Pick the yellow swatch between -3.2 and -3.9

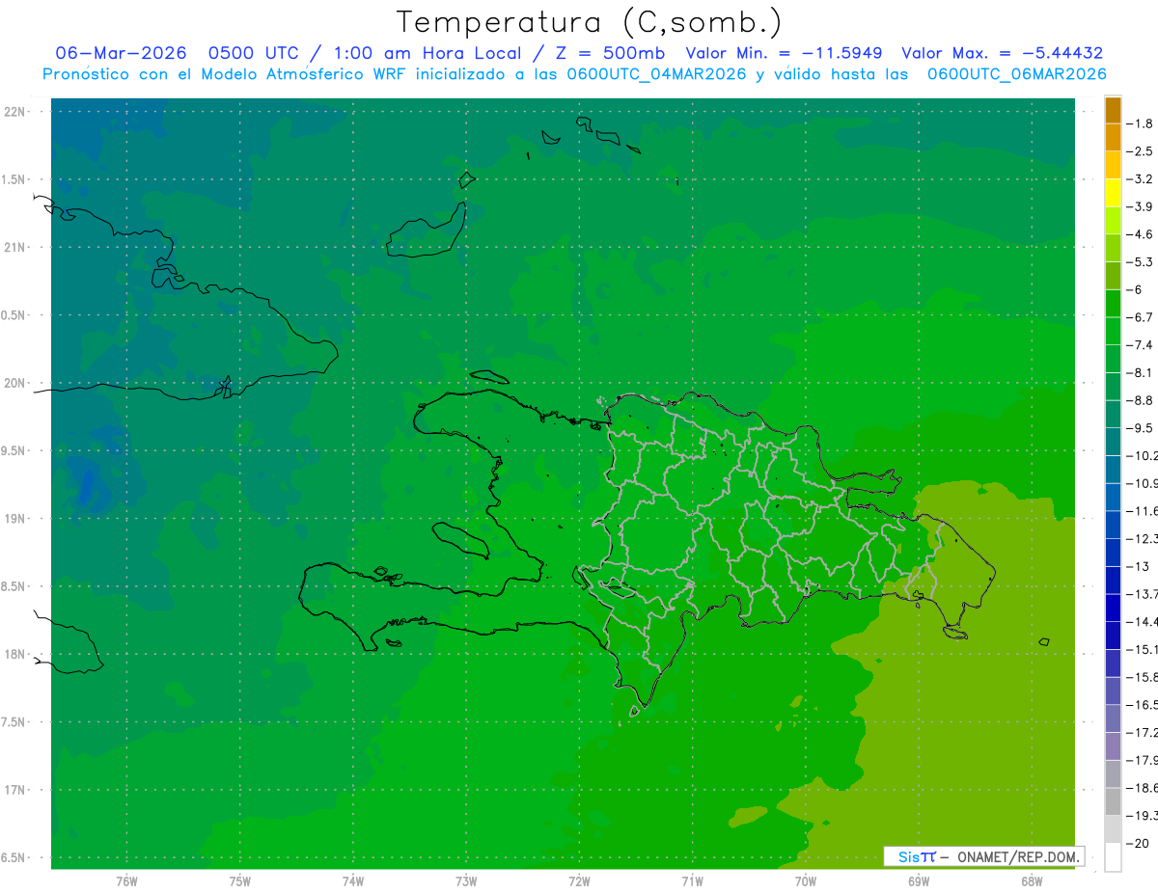(x=1113, y=193)
